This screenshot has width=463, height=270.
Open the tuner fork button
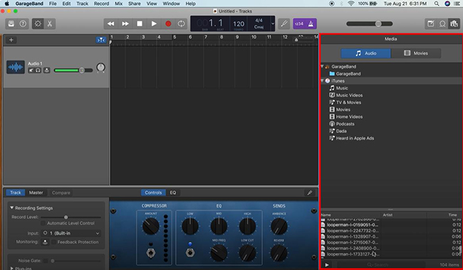point(284,24)
